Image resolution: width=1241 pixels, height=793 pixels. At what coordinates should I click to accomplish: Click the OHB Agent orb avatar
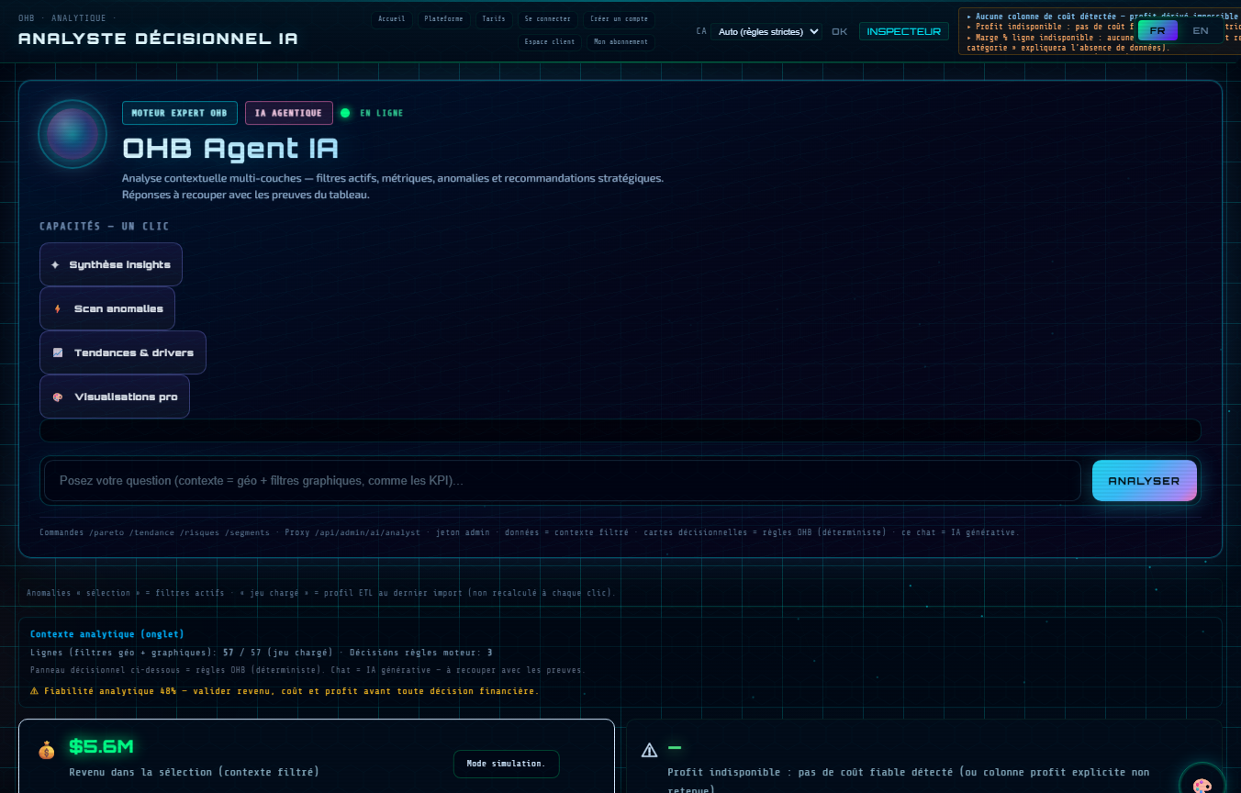(73, 134)
